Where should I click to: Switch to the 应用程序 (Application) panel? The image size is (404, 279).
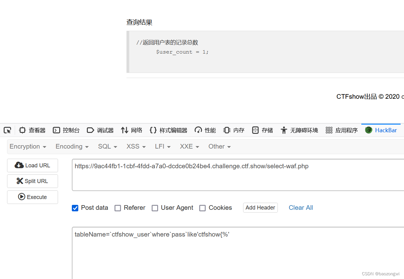[342, 130]
